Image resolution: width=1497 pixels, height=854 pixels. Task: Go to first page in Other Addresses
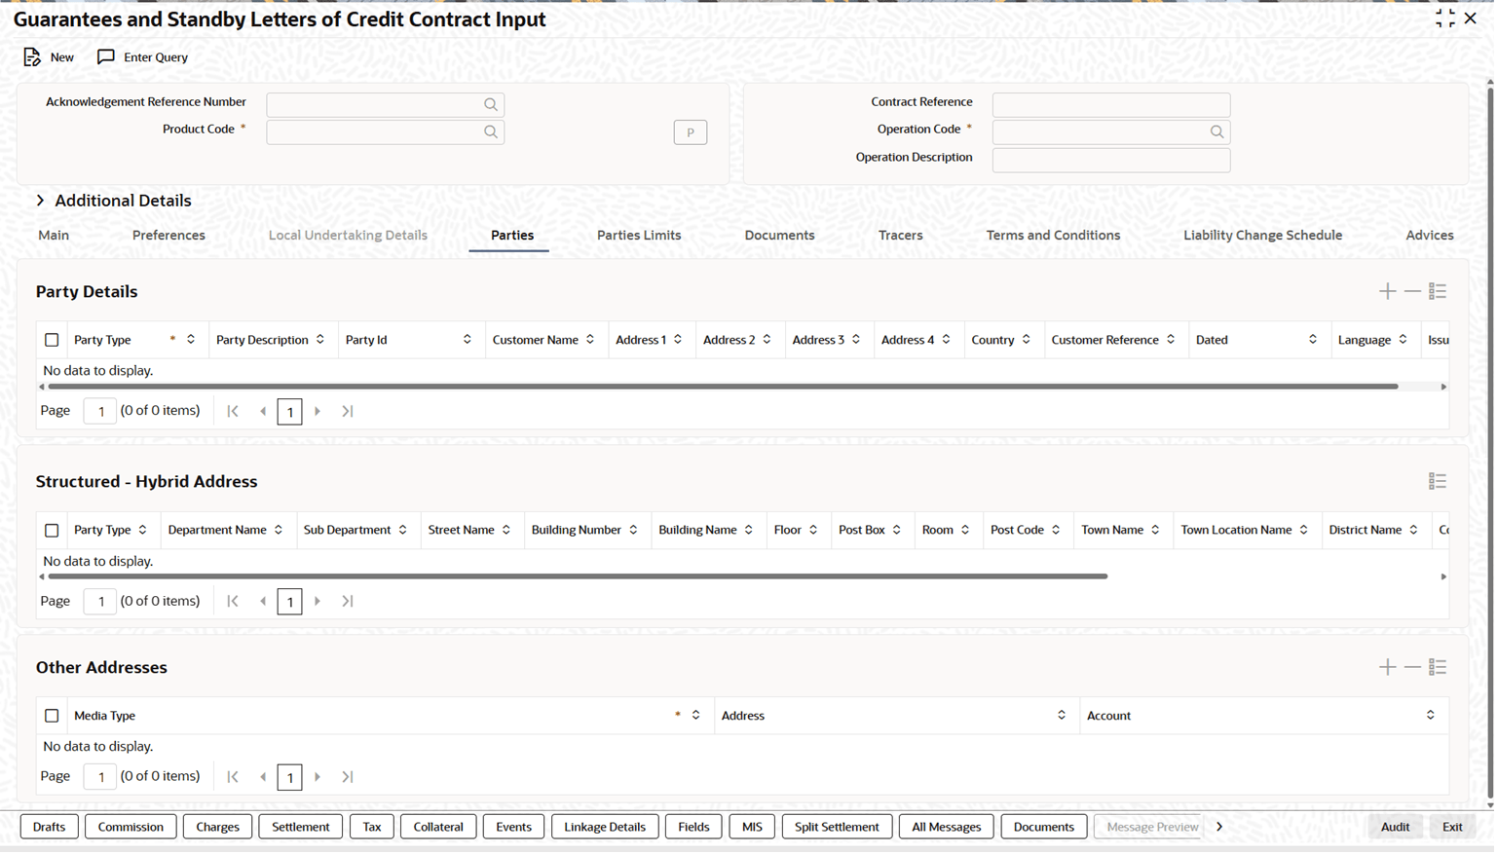pos(233,776)
